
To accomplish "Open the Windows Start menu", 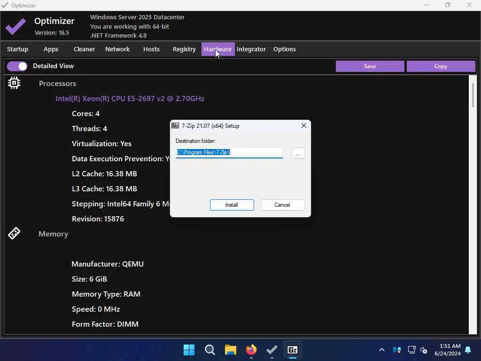I will (189, 350).
